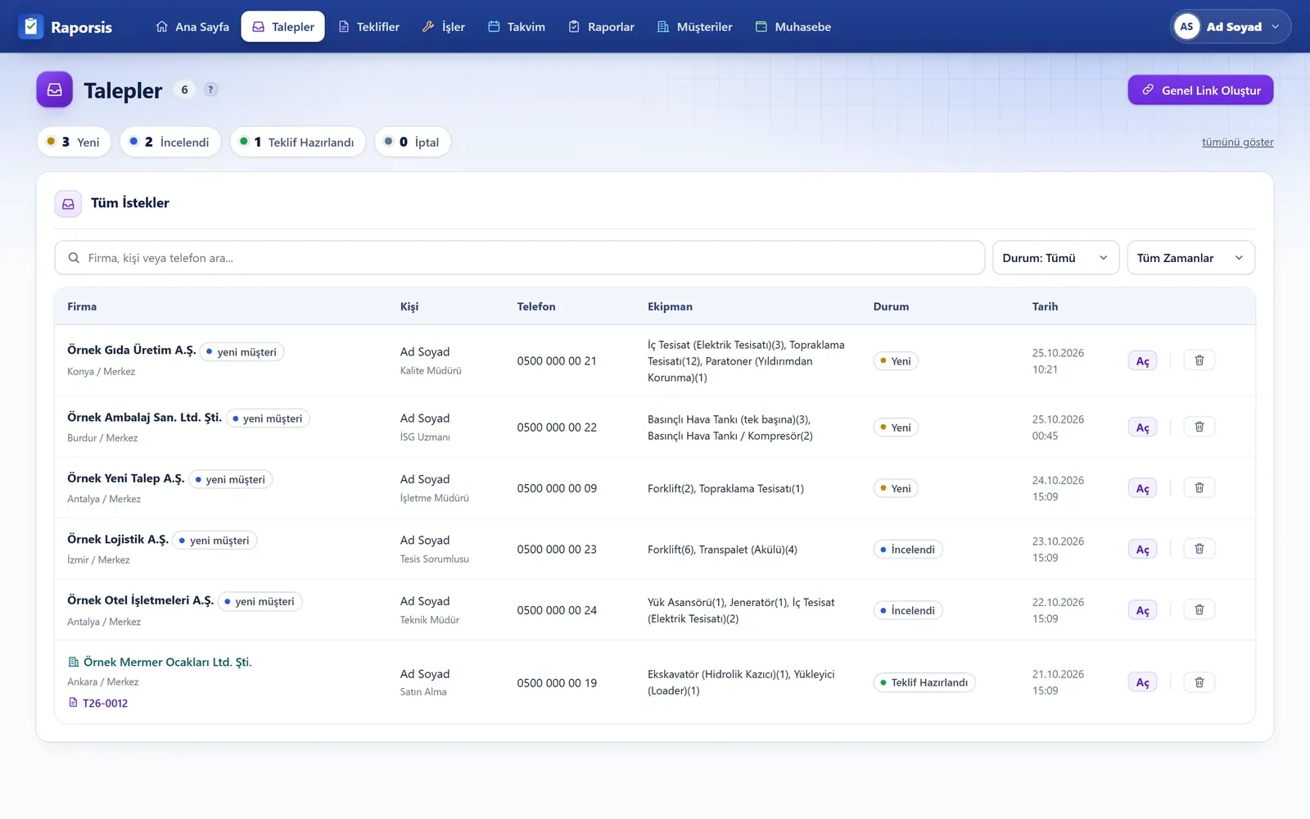Open the Takvim tab
This screenshot has height=819, width=1310.
[x=517, y=27]
